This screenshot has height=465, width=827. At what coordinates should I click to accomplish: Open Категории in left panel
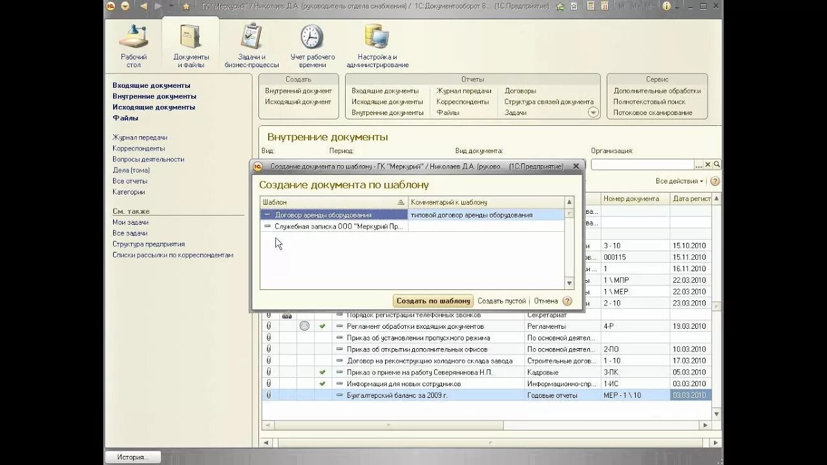(x=129, y=192)
